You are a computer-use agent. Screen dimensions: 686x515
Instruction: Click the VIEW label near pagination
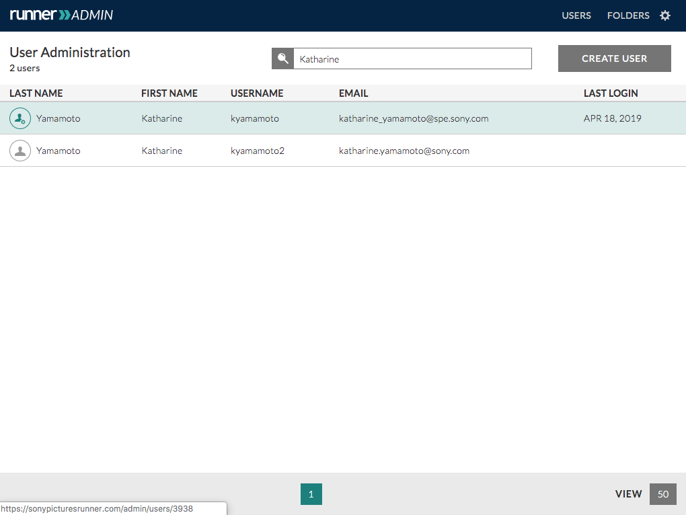point(628,494)
